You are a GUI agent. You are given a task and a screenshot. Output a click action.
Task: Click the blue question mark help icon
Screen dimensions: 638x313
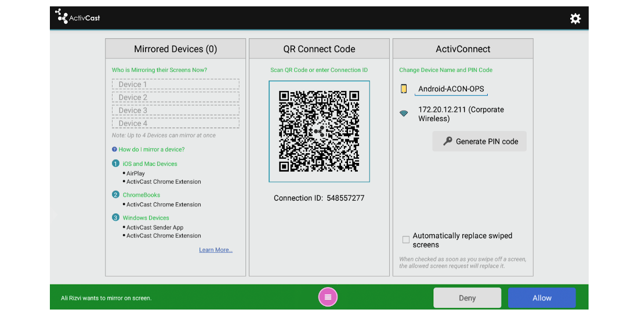click(114, 149)
